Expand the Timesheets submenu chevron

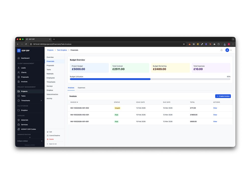pyautogui.click(x=41, y=101)
